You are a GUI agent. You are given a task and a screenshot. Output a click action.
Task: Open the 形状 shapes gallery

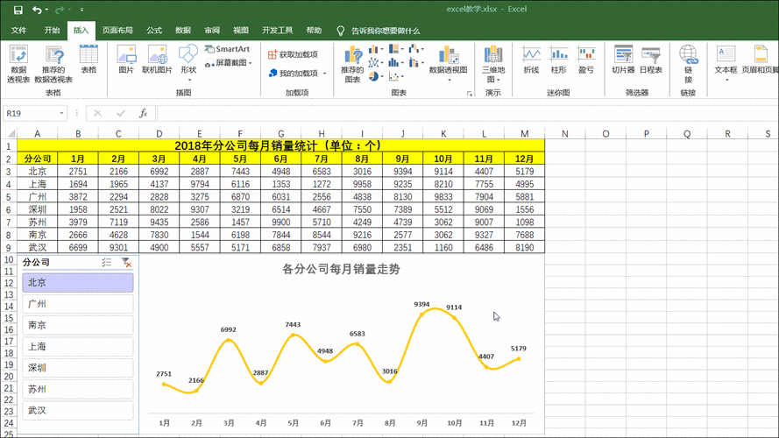(x=188, y=62)
